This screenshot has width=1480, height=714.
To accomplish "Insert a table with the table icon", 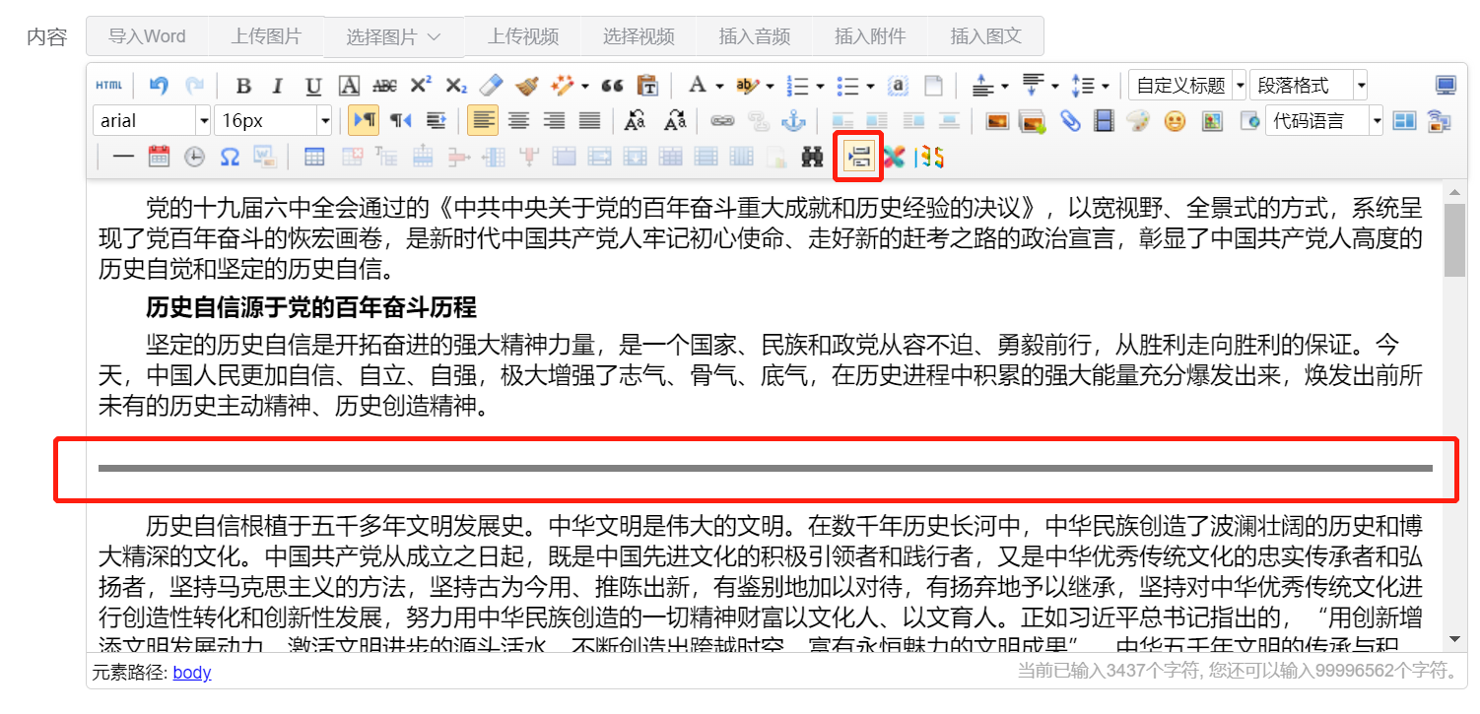I will pos(314,157).
